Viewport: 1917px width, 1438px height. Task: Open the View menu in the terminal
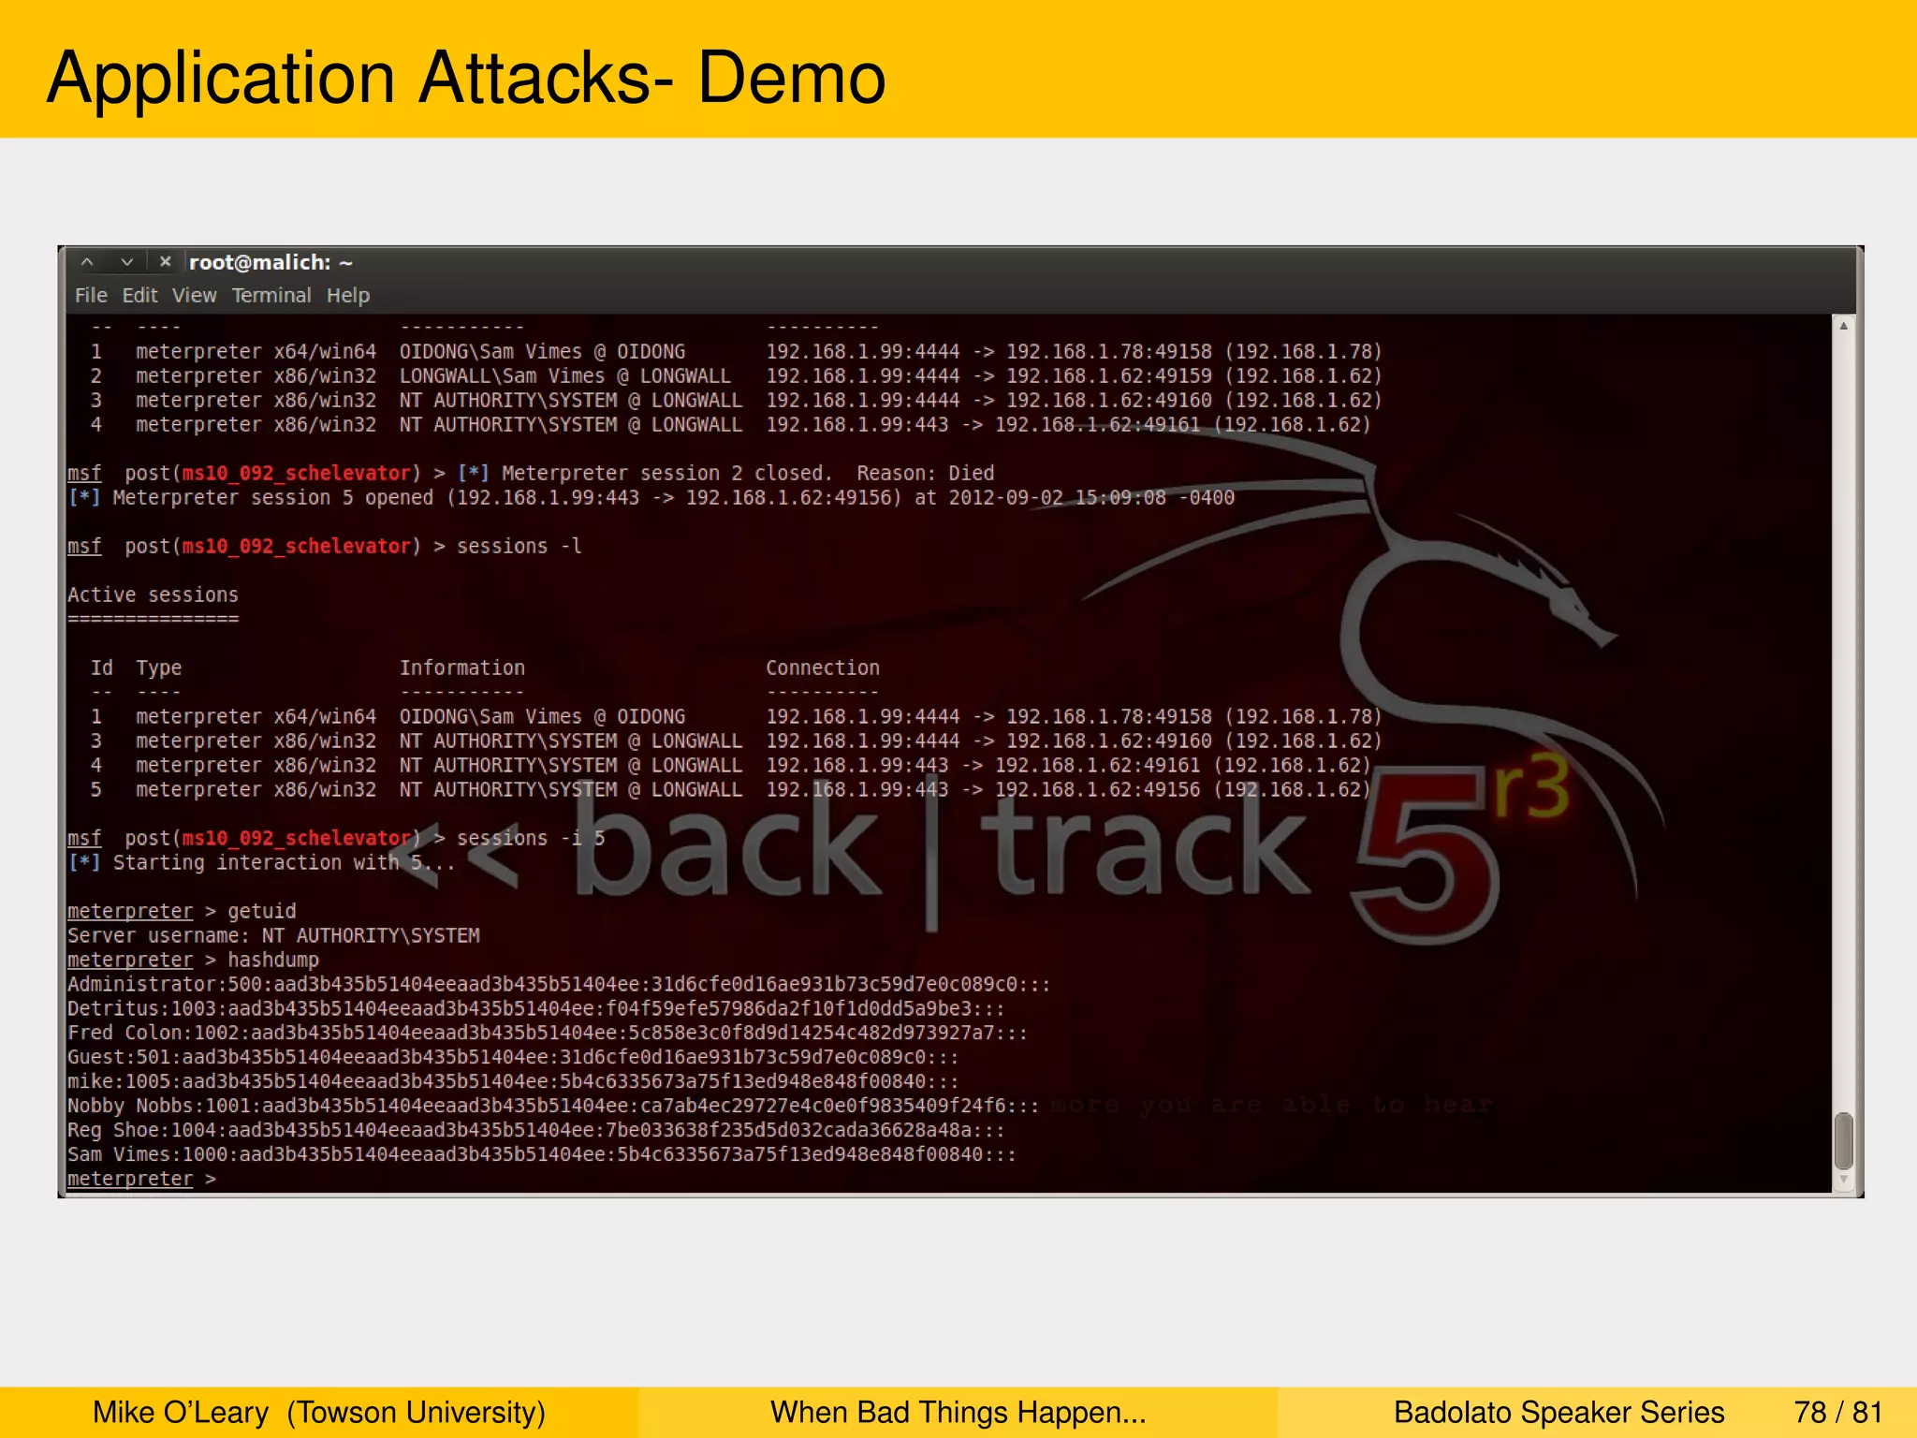tap(194, 296)
